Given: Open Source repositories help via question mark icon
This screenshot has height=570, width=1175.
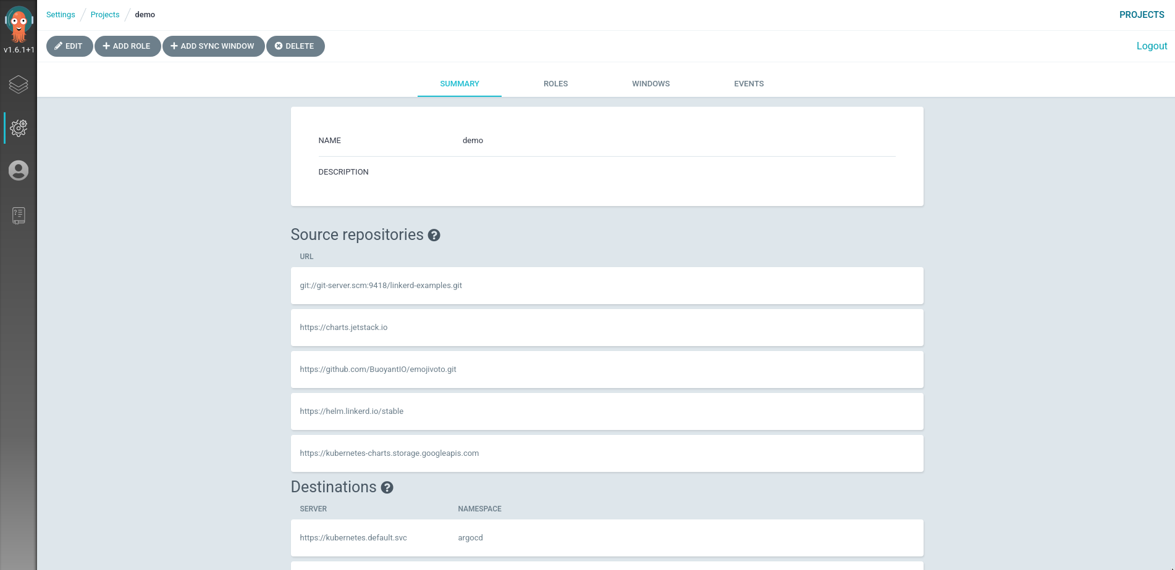Looking at the screenshot, I should [434, 235].
